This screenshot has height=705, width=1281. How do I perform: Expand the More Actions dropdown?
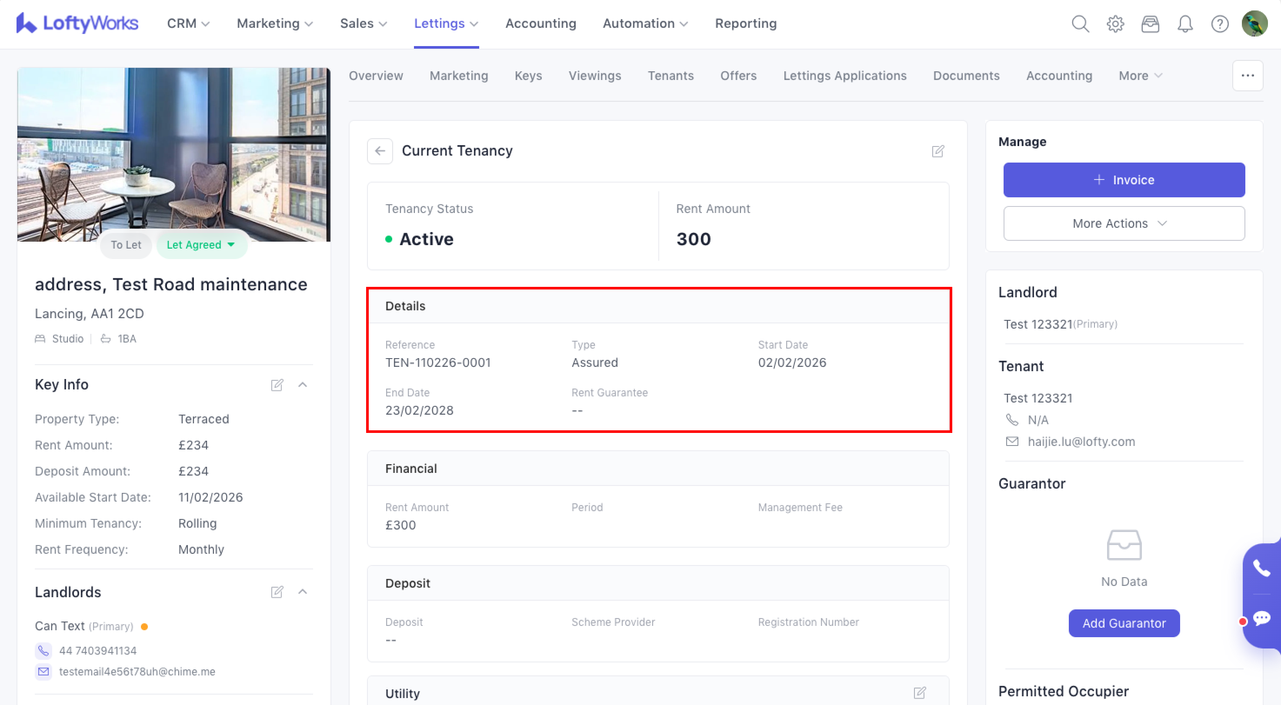coord(1123,223)
